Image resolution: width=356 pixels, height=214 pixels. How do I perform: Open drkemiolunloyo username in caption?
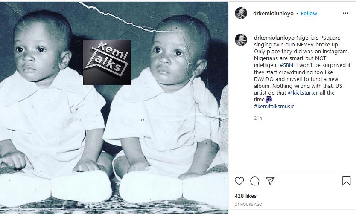(274, 38)
